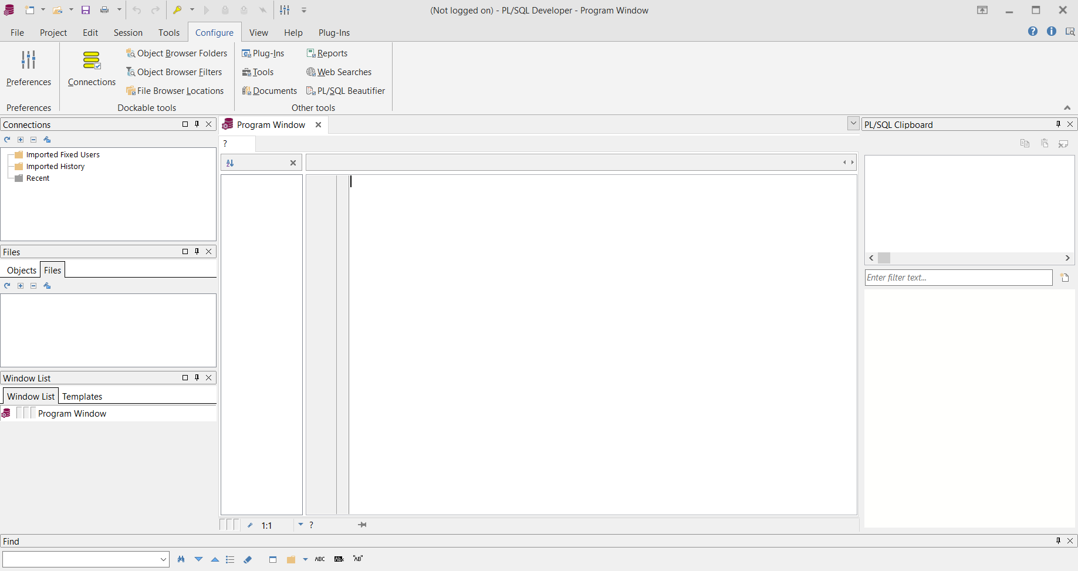Screen dimensions: 1078x571
Task: Click the list results icon in the Find bar
Action: [x=230, y=559]
